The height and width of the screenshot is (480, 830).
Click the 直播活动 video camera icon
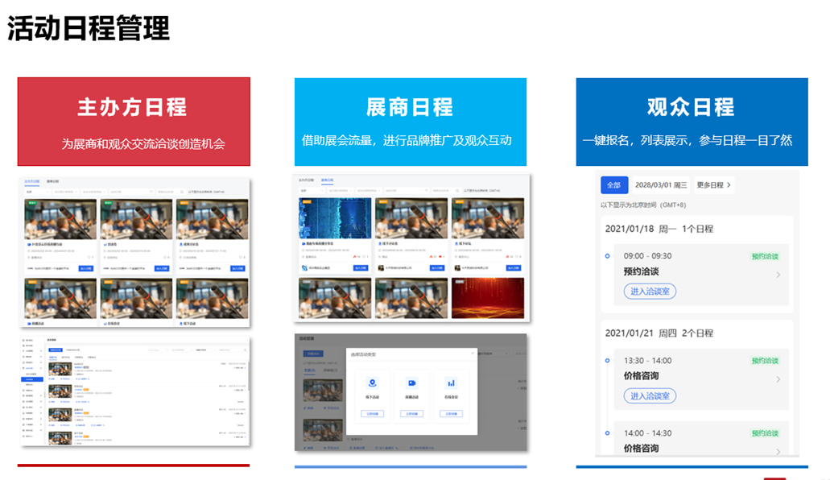[411, 383]
